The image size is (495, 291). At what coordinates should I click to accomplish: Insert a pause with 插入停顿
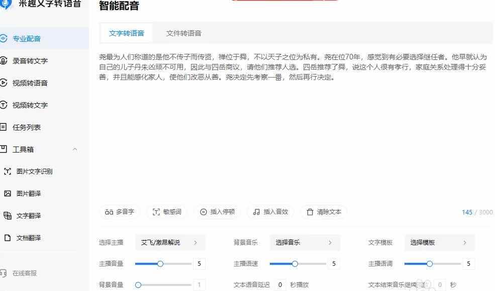click(x=217, y=212)
